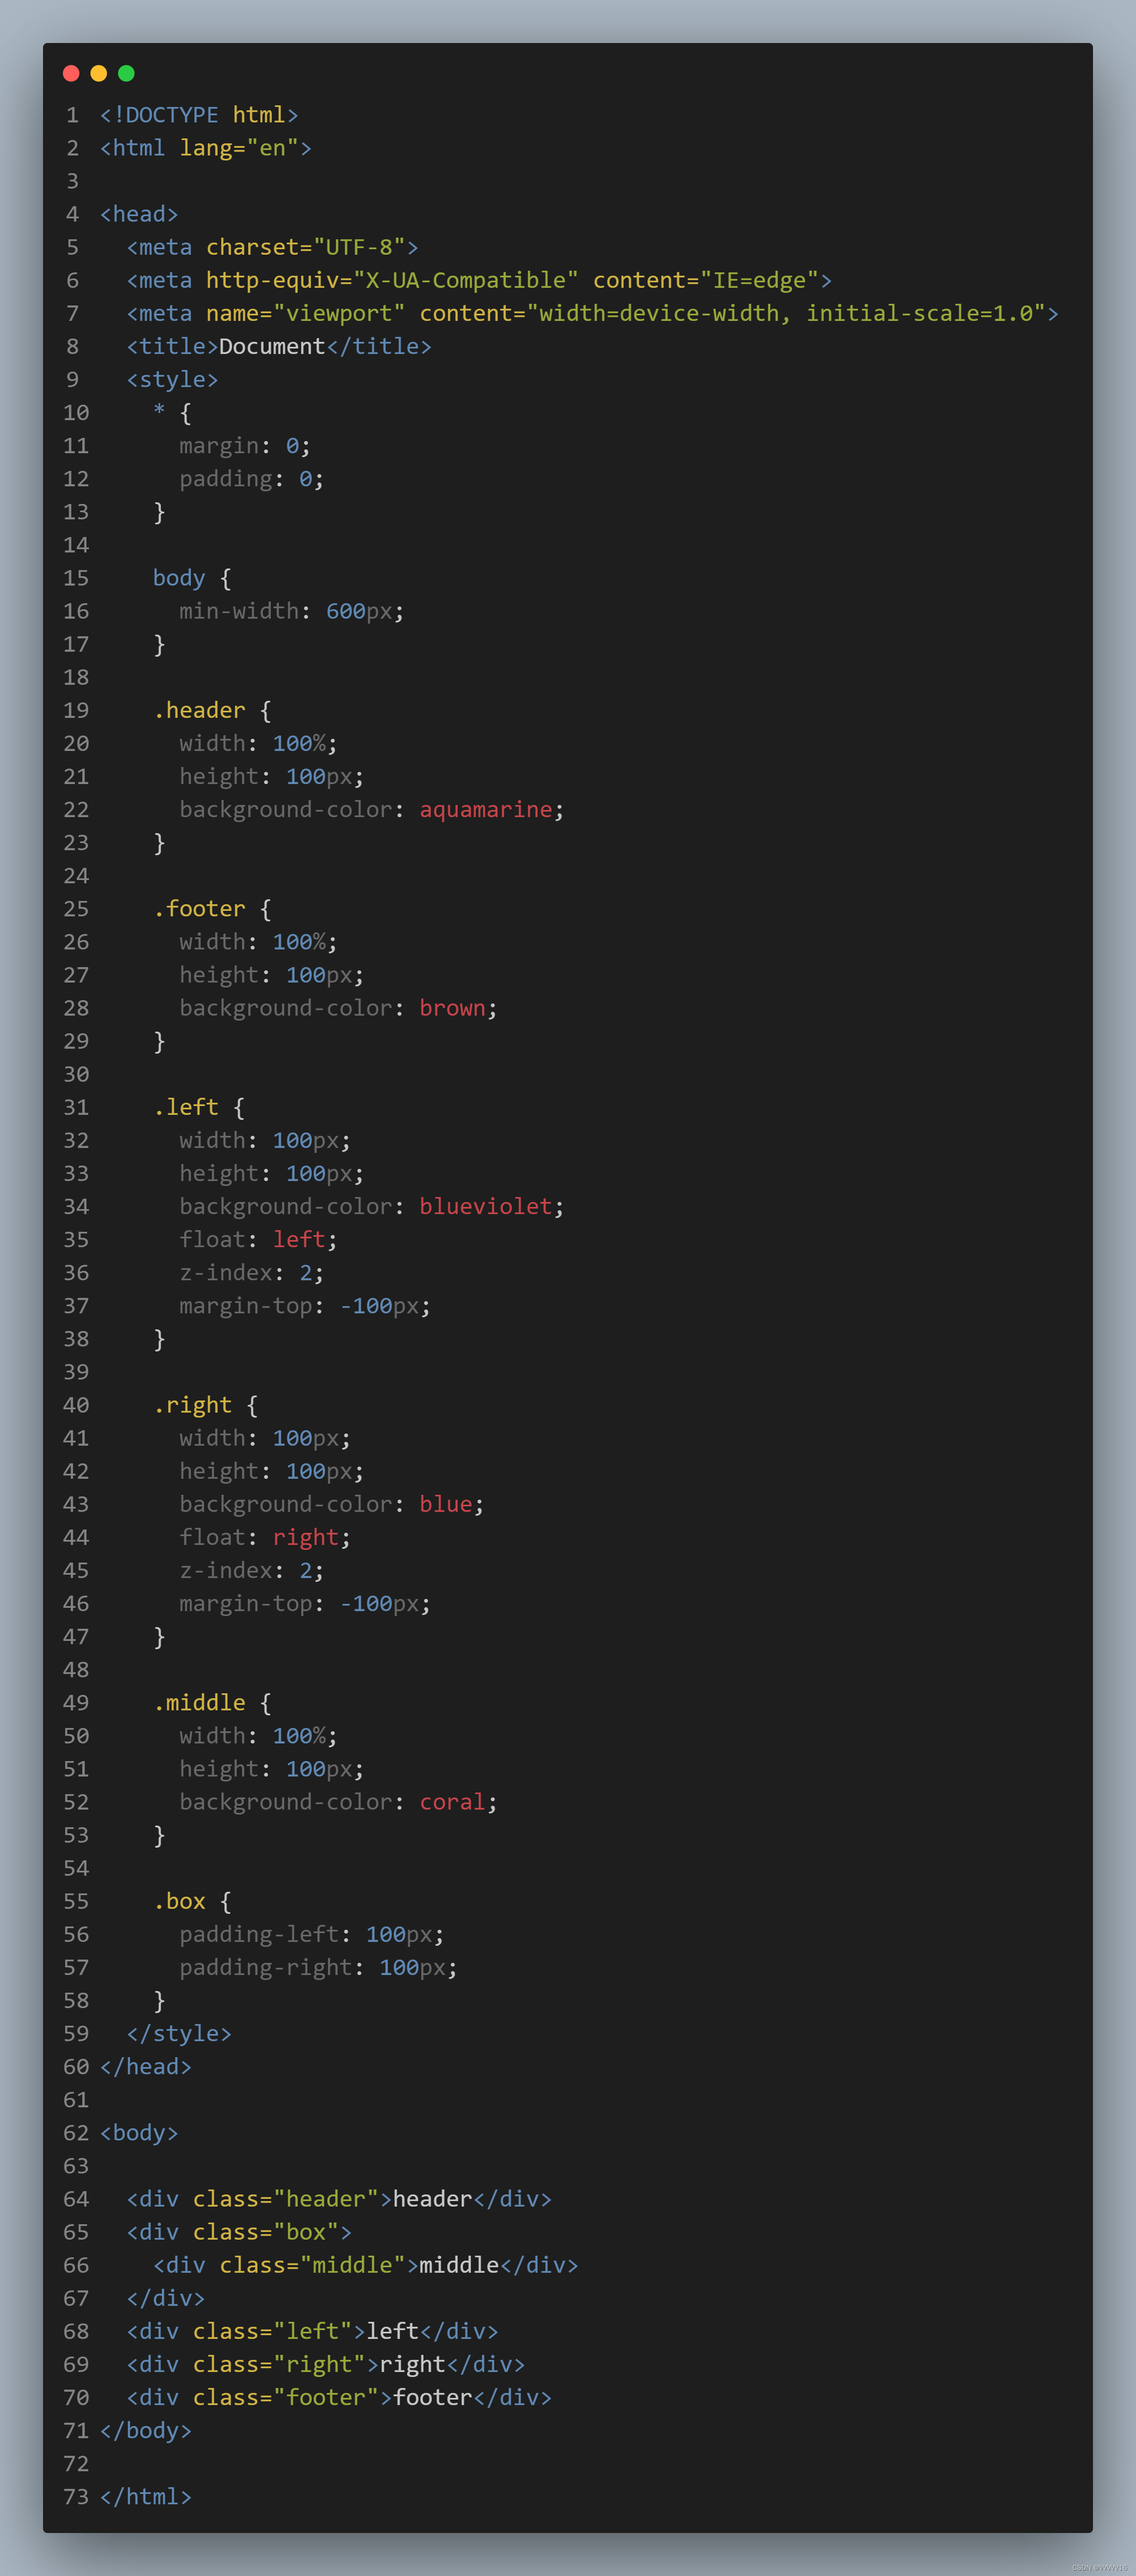Image resolution: width=1136 pixels, height=2576 pixels.
Task: Click the min-width property name
Action: (239, 611)
